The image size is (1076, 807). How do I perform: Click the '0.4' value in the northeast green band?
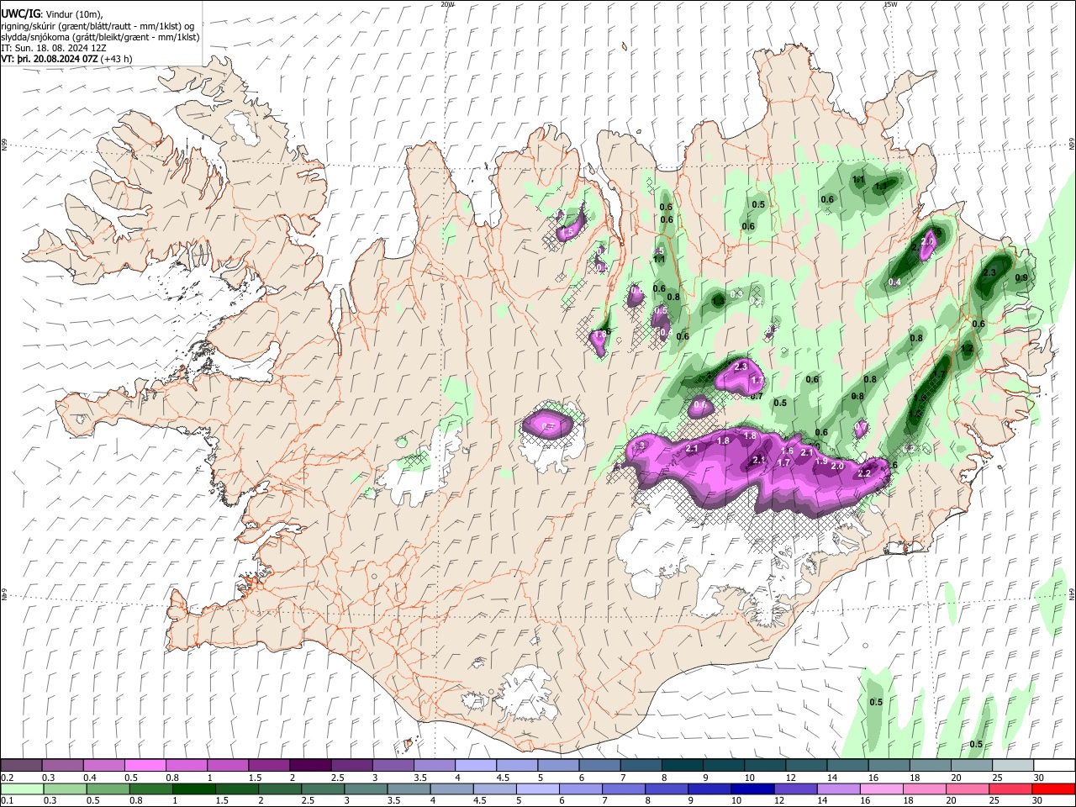(894, 282)
